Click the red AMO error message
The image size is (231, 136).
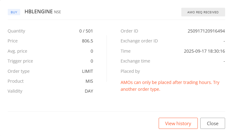[170, 86]
